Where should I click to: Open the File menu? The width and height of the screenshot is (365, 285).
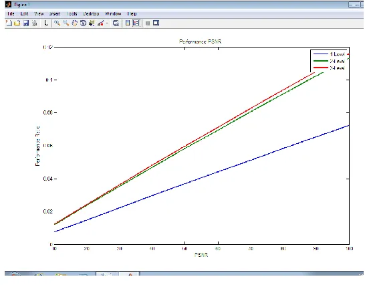[11, 14]
